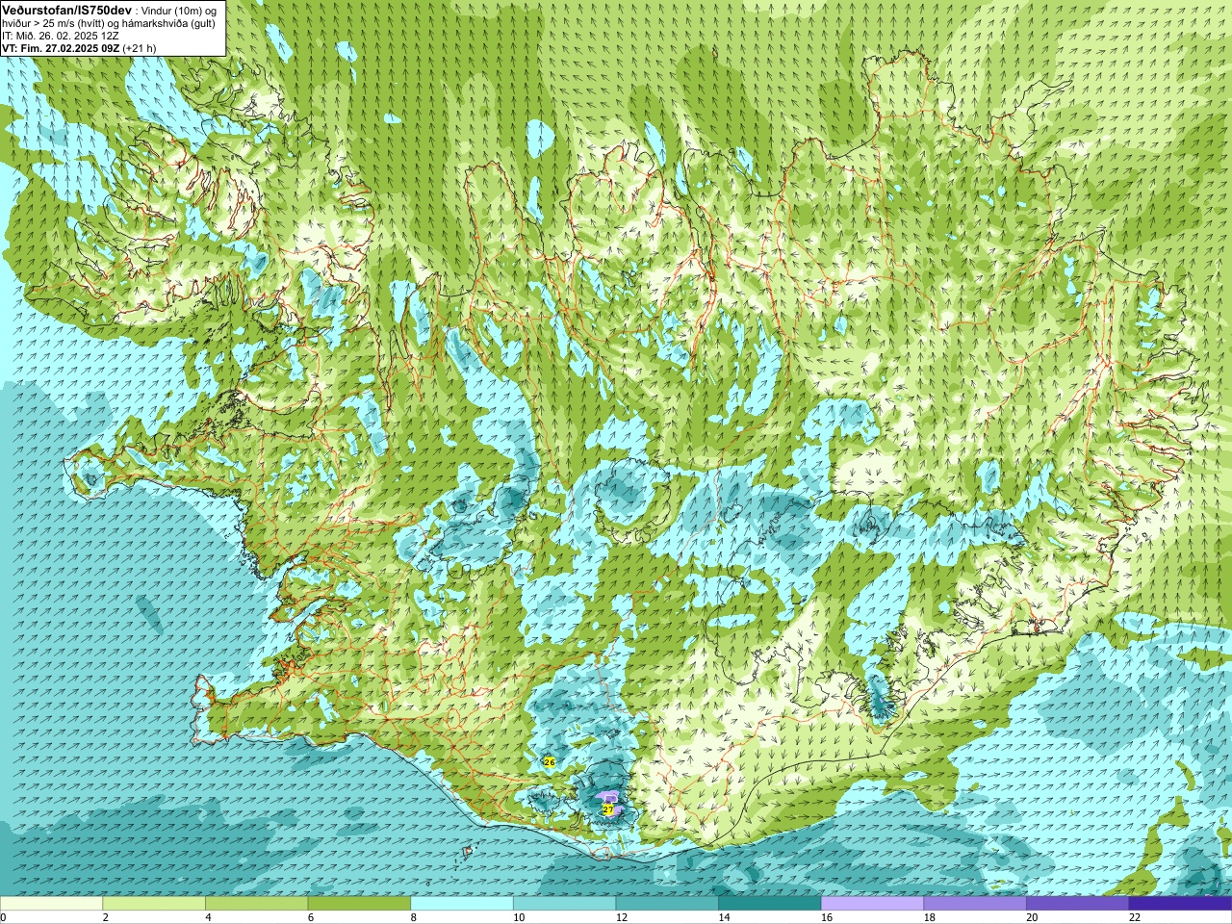Select the 22+ m/s deep indigo legend swatch

tap(1180, 904)
